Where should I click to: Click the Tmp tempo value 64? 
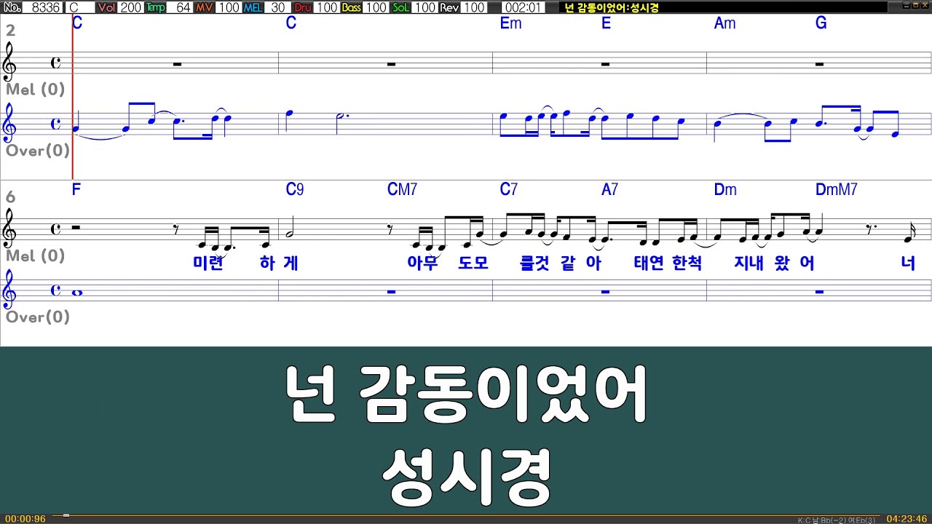179,7
